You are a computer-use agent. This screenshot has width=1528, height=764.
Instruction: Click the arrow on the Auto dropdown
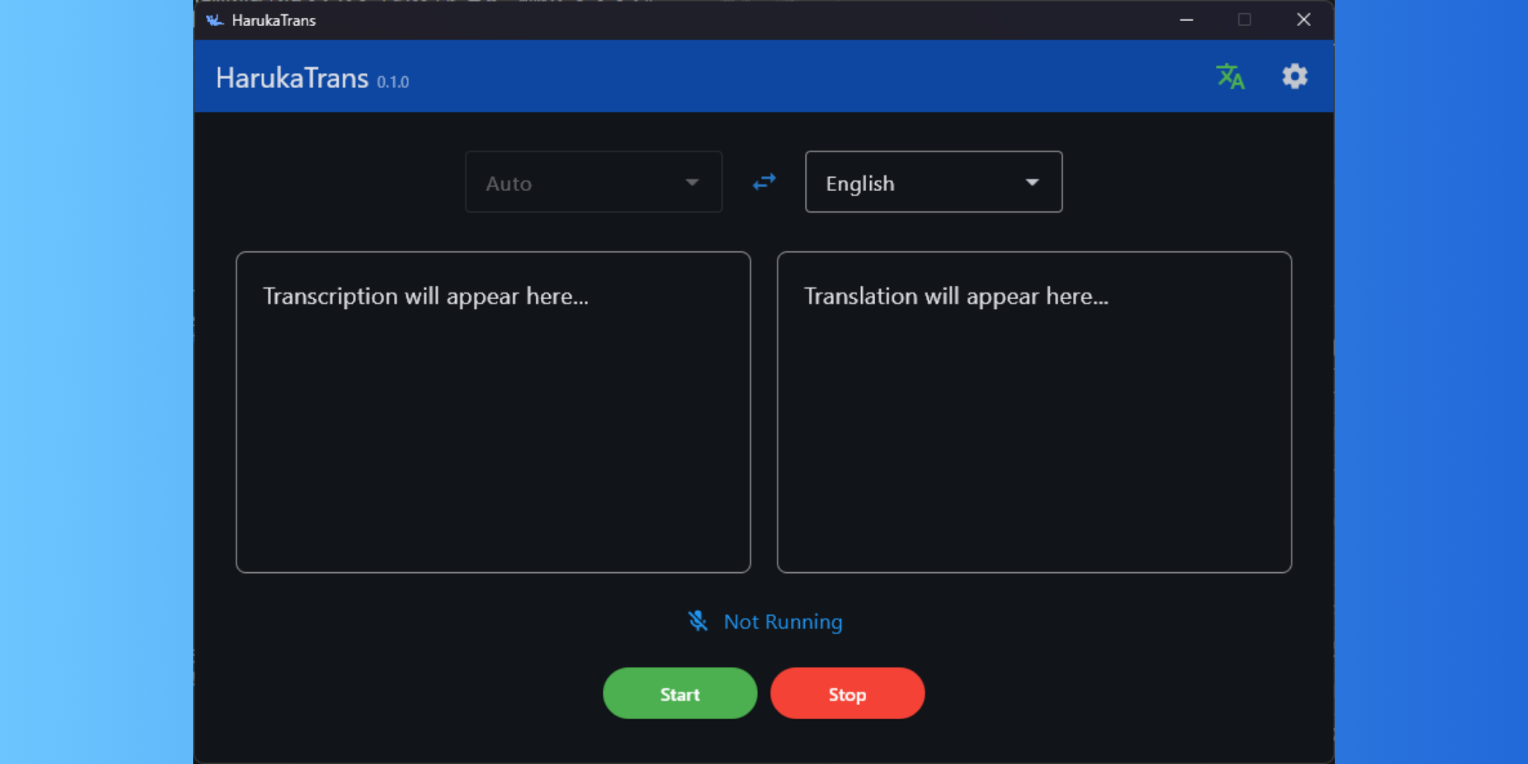tap(692, 183)
